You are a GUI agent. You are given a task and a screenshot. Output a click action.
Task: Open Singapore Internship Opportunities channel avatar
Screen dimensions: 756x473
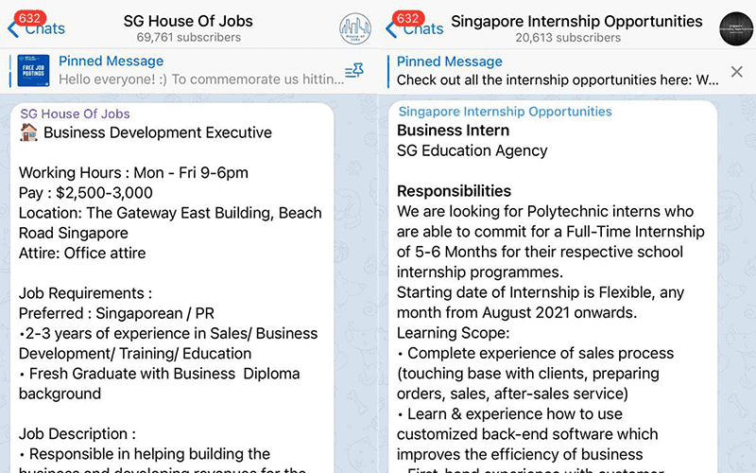(735, 28)
